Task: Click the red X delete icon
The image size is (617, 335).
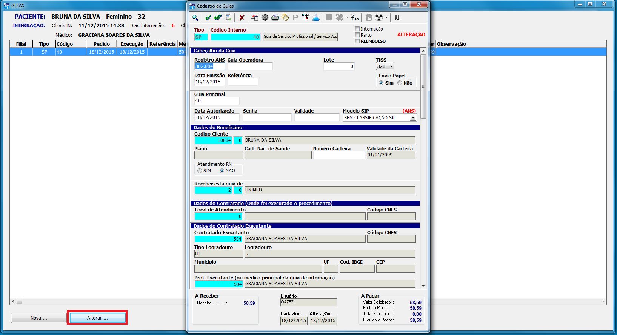Action: [242, 17]
